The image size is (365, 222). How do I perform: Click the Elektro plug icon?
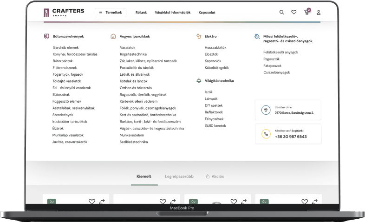(199, 36)
